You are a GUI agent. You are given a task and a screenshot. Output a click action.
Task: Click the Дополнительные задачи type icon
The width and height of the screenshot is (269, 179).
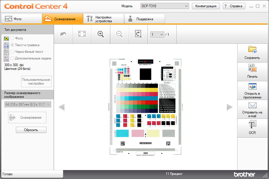[x=6, y=58]
